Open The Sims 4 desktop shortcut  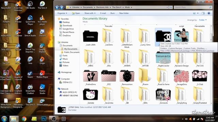click(42, 5)
